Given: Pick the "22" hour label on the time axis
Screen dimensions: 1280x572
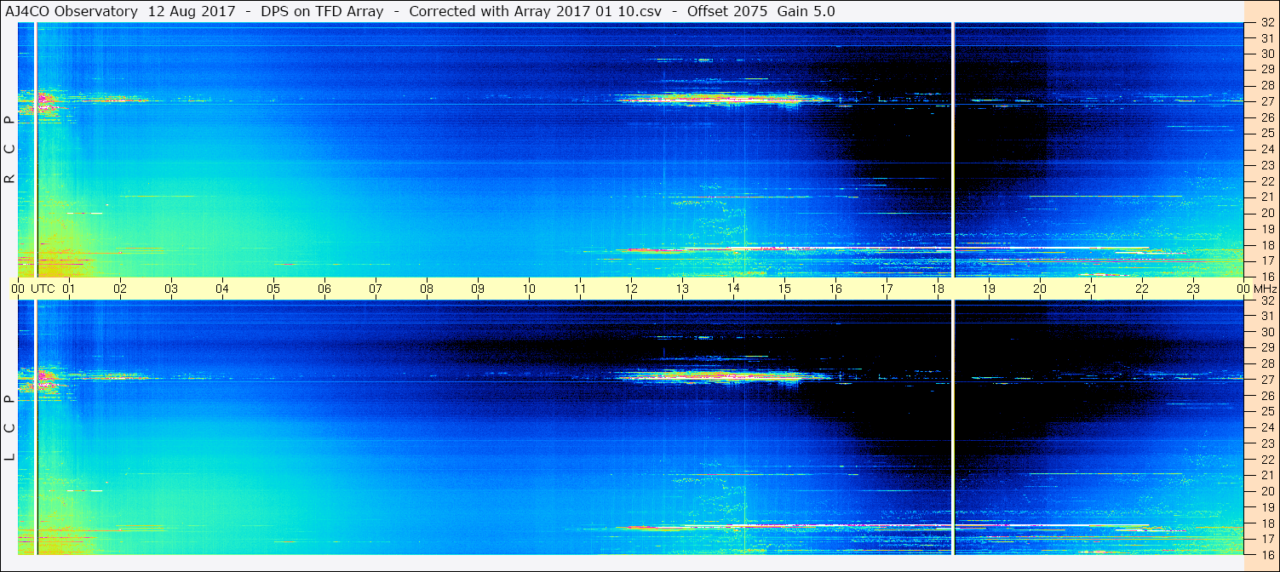Looking at the screenshot, I should (x=1142, y=289).
